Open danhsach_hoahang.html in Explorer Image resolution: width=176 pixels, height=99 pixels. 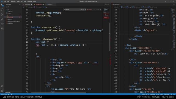pyautogui.click(x=14, y=21)
